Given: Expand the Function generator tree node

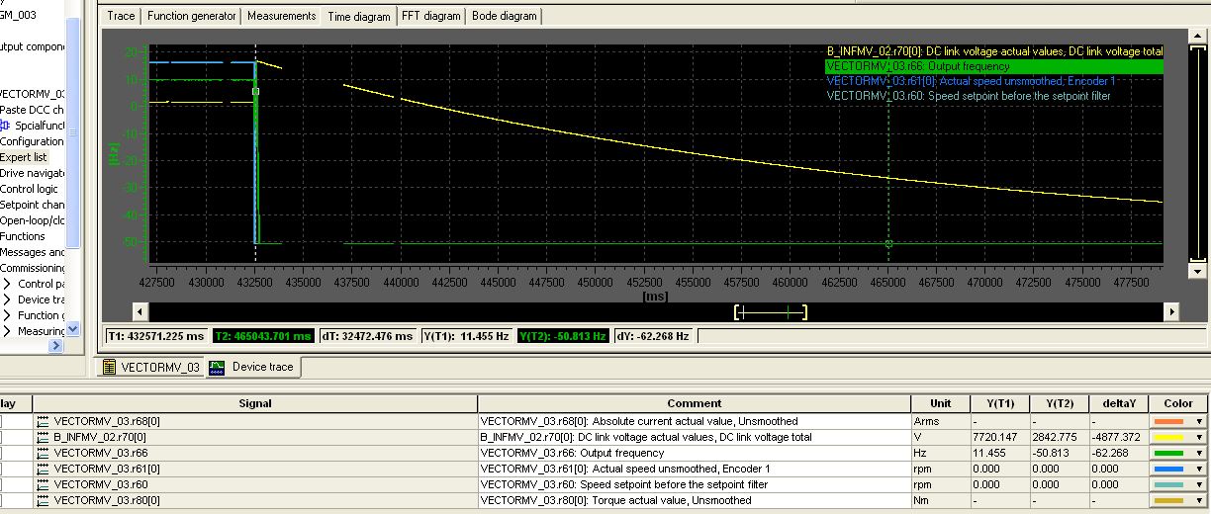Looking at the screenshot, I should coord(7,315).
